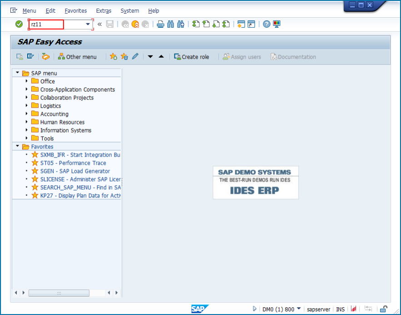This screenshot has width=401, height=315.
Task: Click the Other menu button
Action: pos(77,57)
